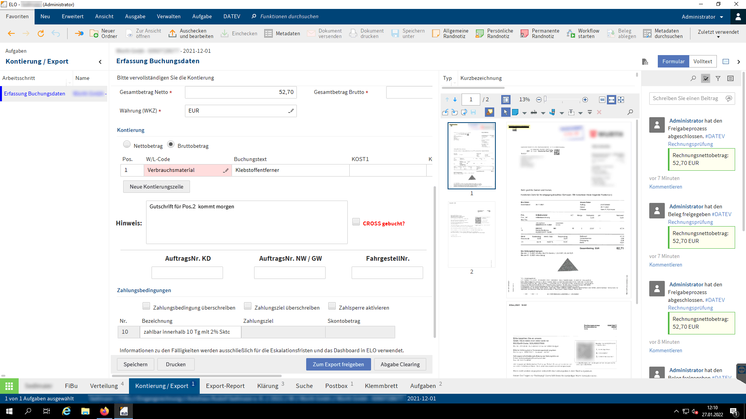Click the stamp annotation icon
The image size is (746, 419).
click(490, 112)
